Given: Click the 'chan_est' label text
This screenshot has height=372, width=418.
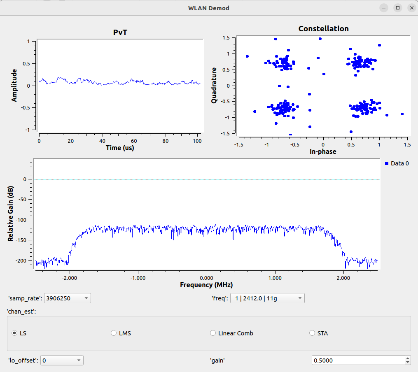Looking at the screenshot, I should tap(21, 311).
